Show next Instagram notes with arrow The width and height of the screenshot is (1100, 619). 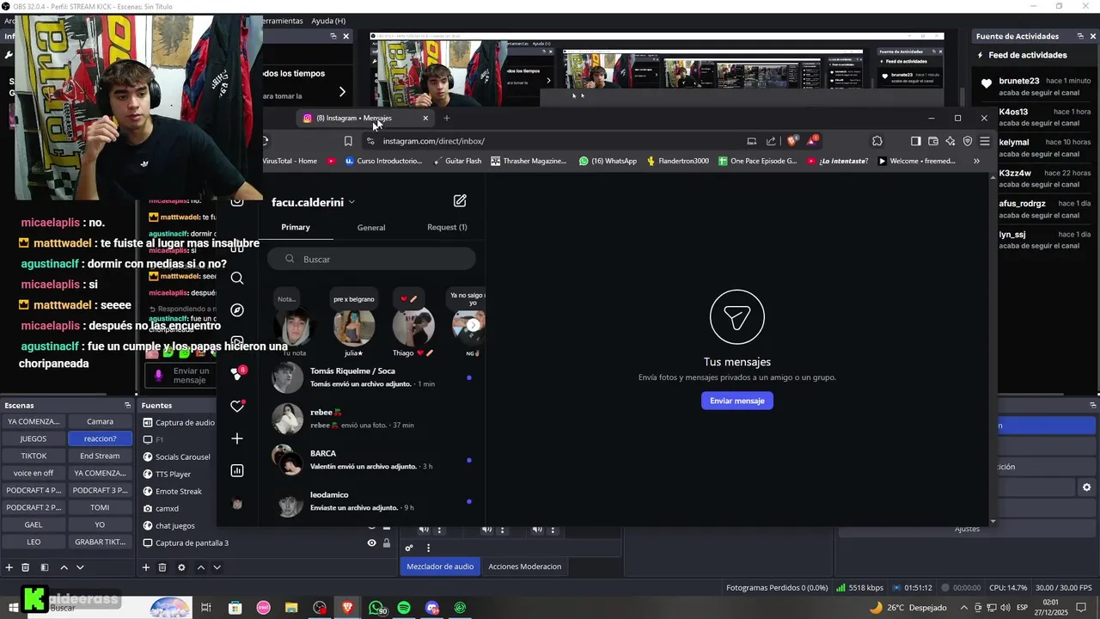pos(474,325)
